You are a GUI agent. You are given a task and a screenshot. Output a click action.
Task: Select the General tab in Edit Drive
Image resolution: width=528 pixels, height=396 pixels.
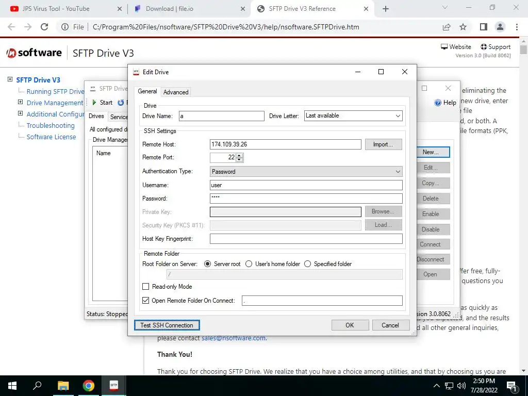[x=147, y=91]
